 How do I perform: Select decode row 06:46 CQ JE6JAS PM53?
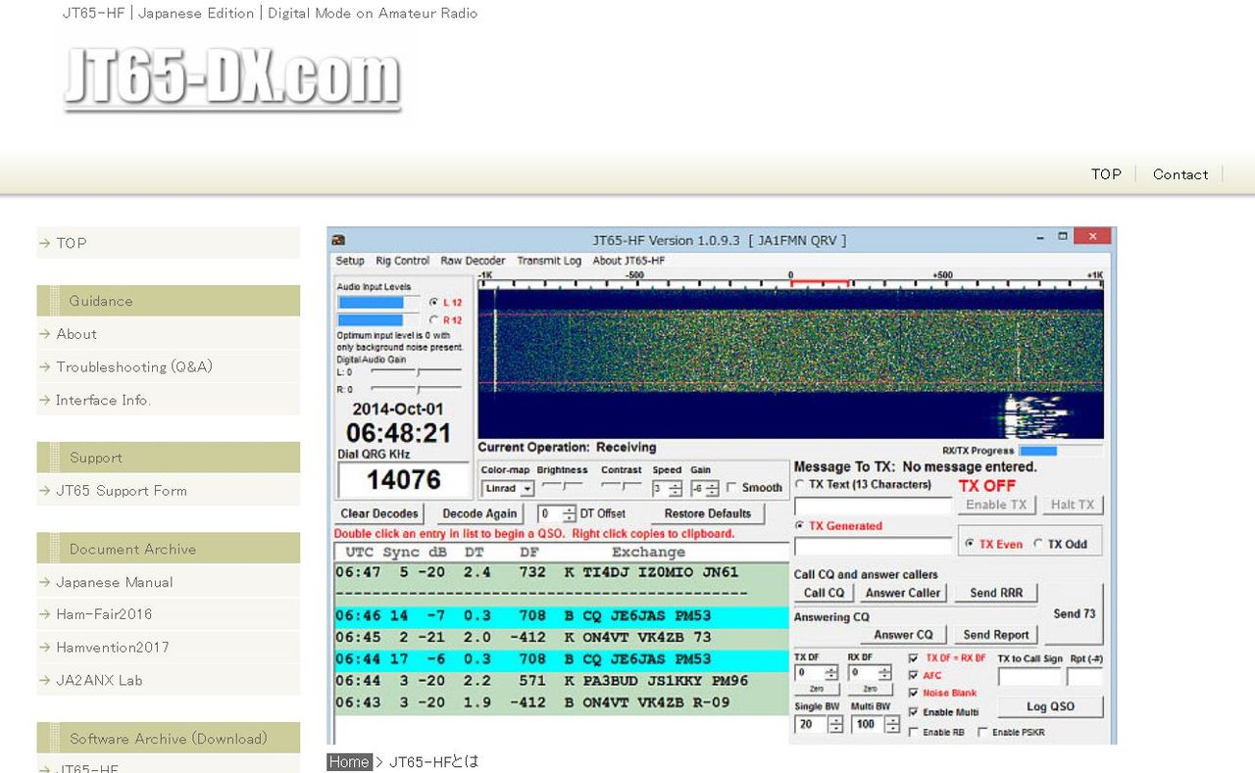point(562,616)
